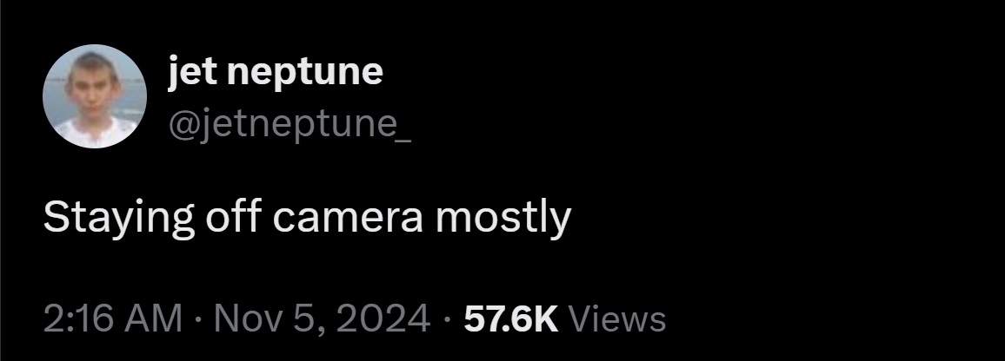Click the word jet in display name

[x=191, y=72]
